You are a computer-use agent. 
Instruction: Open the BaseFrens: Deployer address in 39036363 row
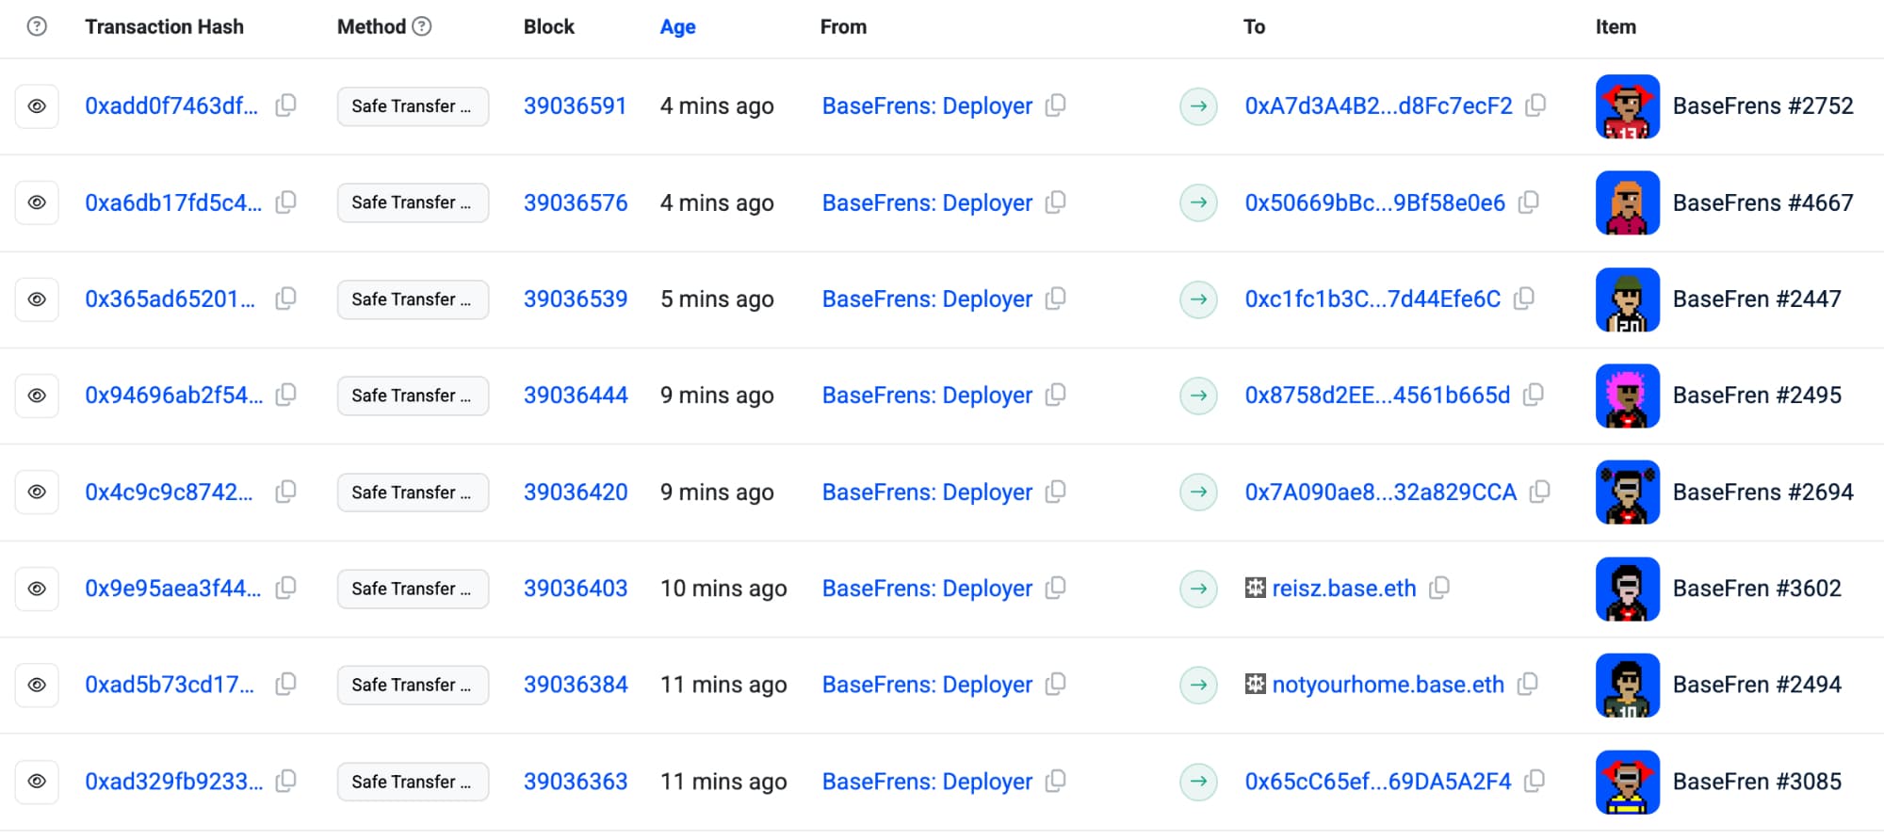927,782
